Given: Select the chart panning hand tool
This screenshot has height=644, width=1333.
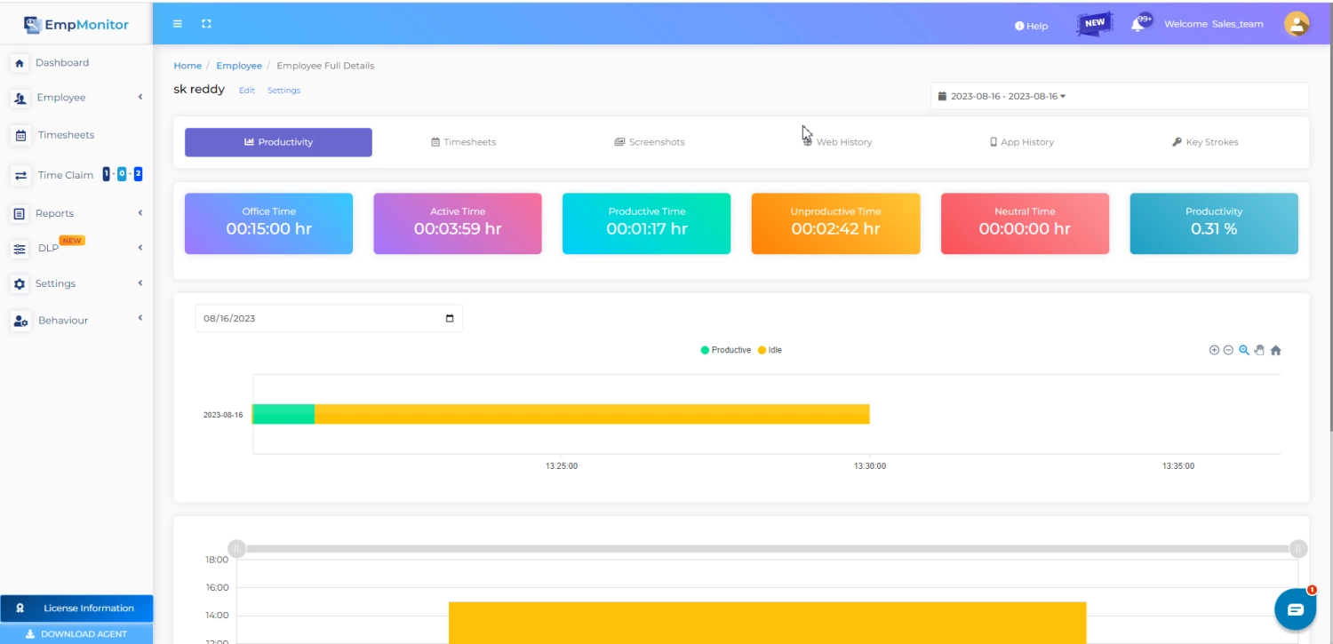Looking at the screenshot, I should tap(1259, 350).
